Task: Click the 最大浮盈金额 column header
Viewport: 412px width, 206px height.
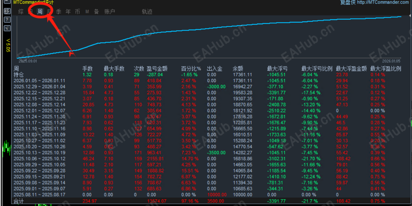Action: coord(351,69)
